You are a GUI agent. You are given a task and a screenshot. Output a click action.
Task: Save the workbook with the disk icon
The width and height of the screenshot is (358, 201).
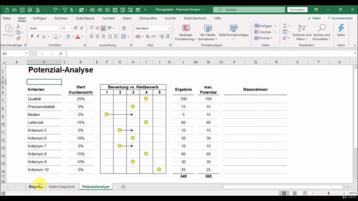click(22, 10)
